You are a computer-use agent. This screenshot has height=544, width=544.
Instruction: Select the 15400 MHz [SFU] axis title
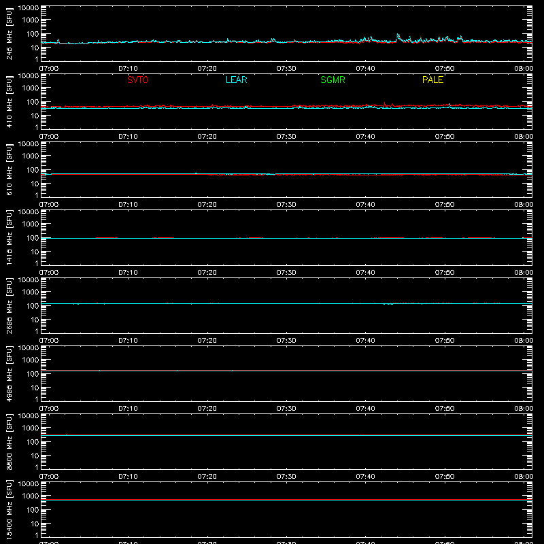pyautogui.click(x=9, y=509)
